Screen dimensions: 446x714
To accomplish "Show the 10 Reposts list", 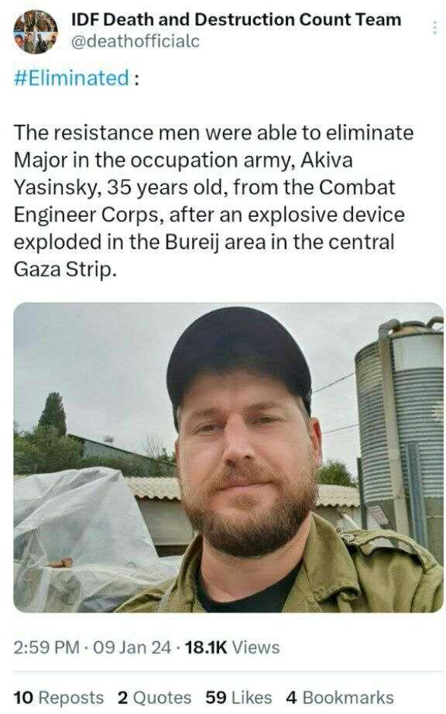I will (59, 697).
